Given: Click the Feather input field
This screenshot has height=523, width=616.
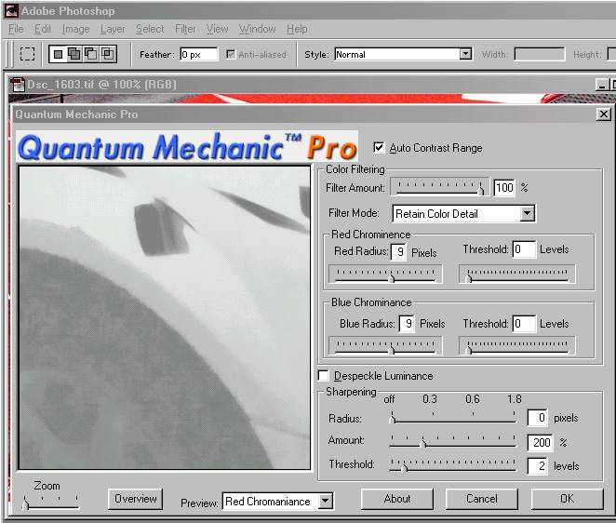Looking at the screenshot, I should tap(199, 54).
